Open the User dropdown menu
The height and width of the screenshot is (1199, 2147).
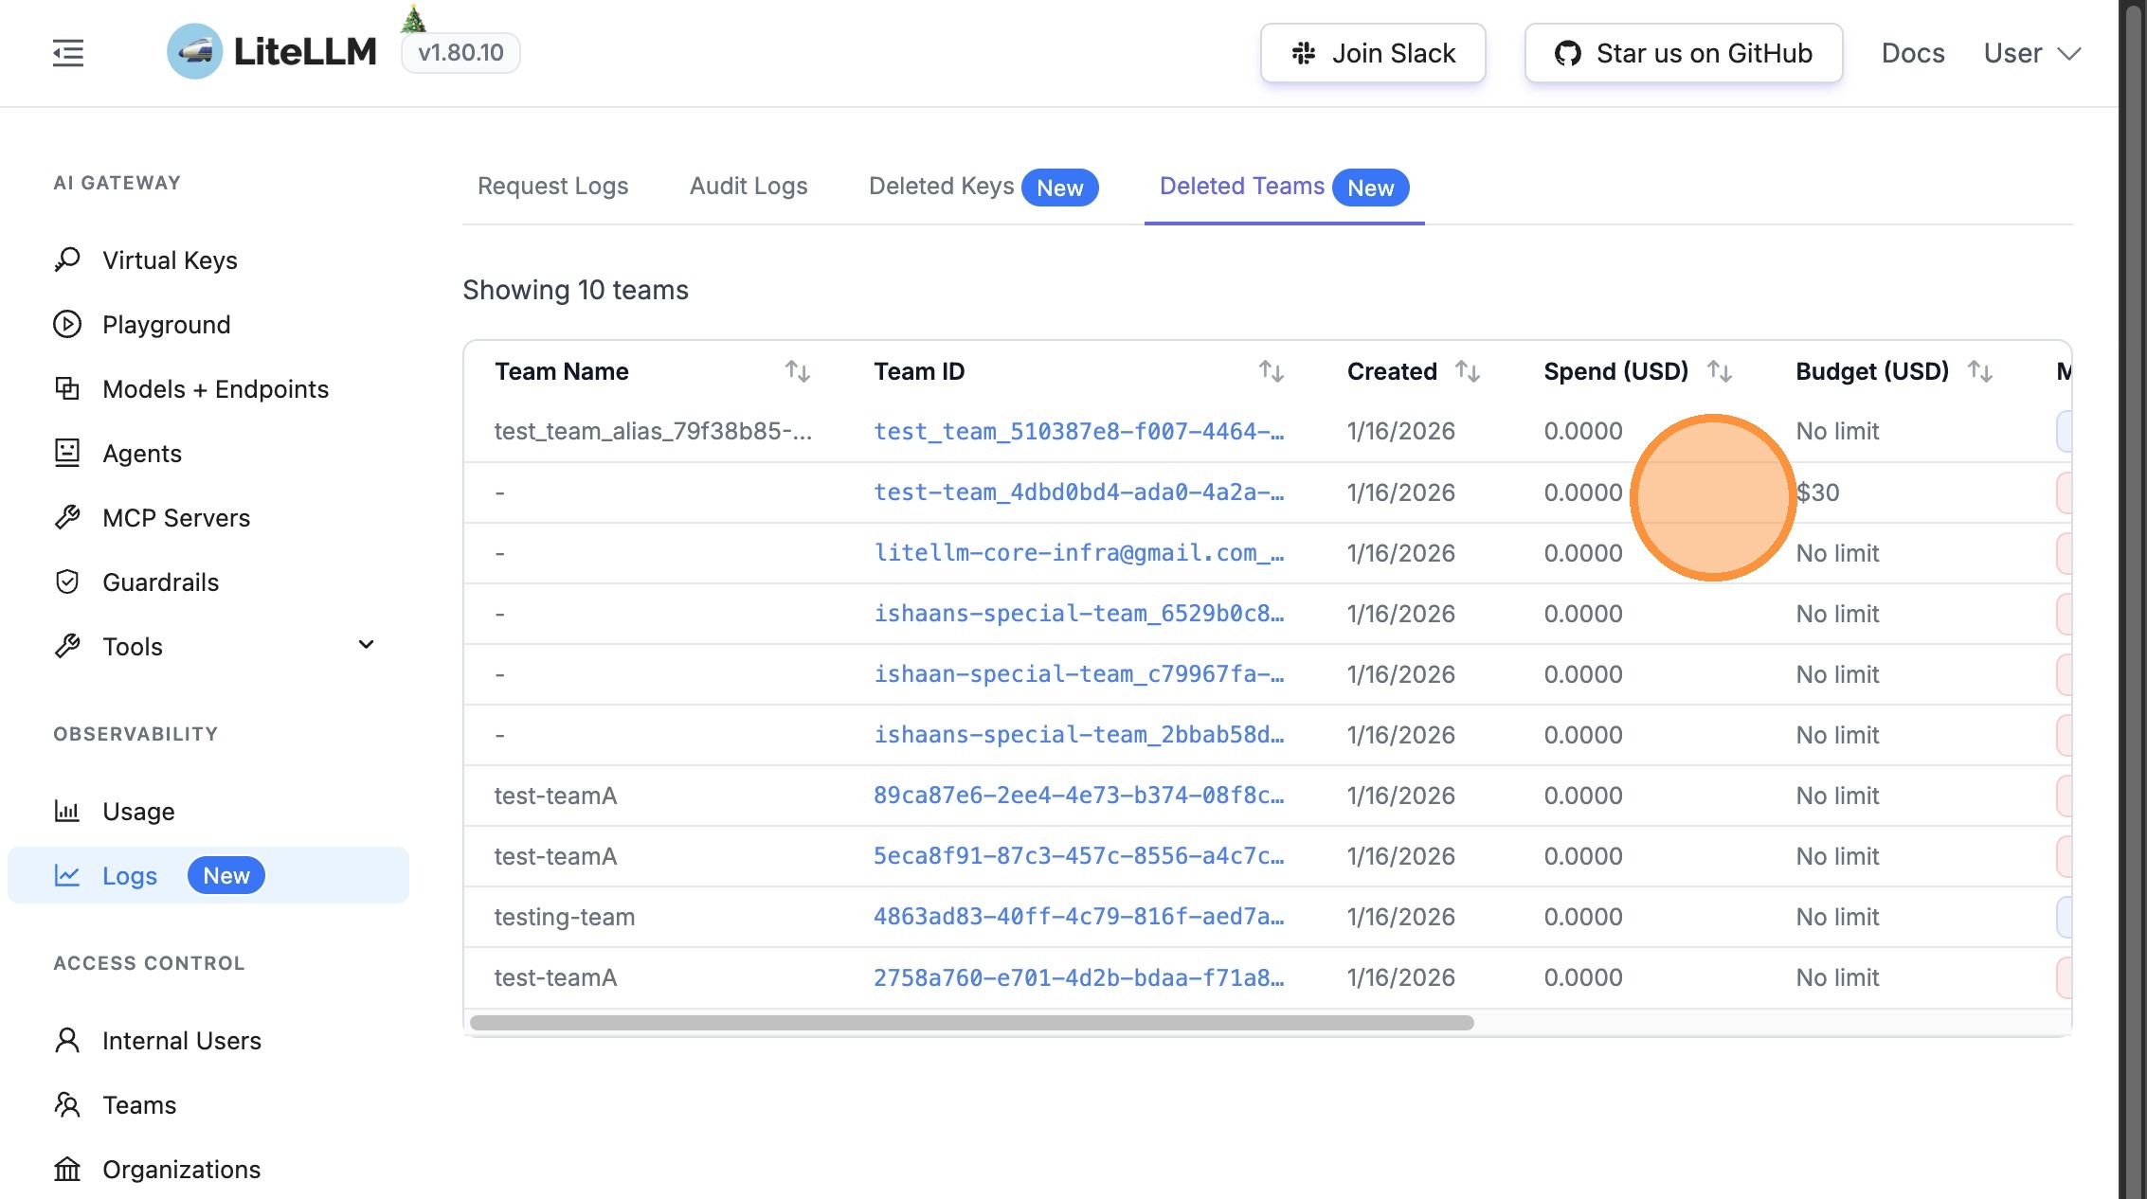tap(2031, 53)
